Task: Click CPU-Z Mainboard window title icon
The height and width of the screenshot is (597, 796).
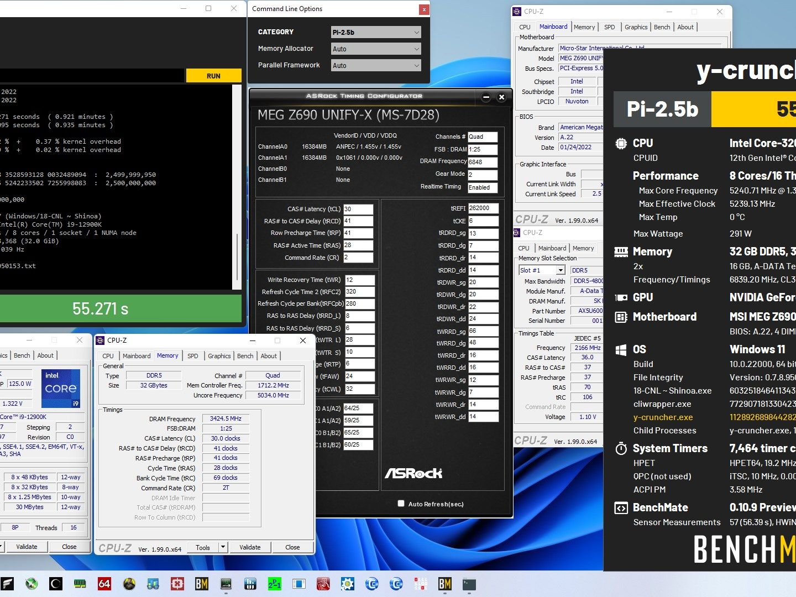Action: click(517, 11)
